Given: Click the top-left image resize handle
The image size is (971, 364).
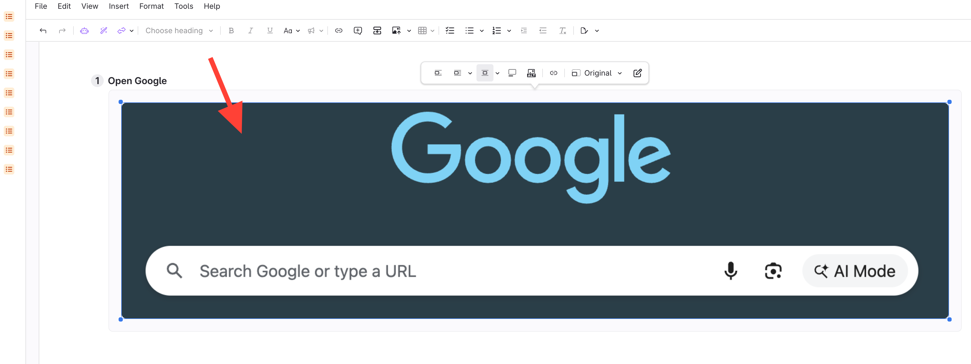Looking at the screenshot, I should tap(121, 102).
